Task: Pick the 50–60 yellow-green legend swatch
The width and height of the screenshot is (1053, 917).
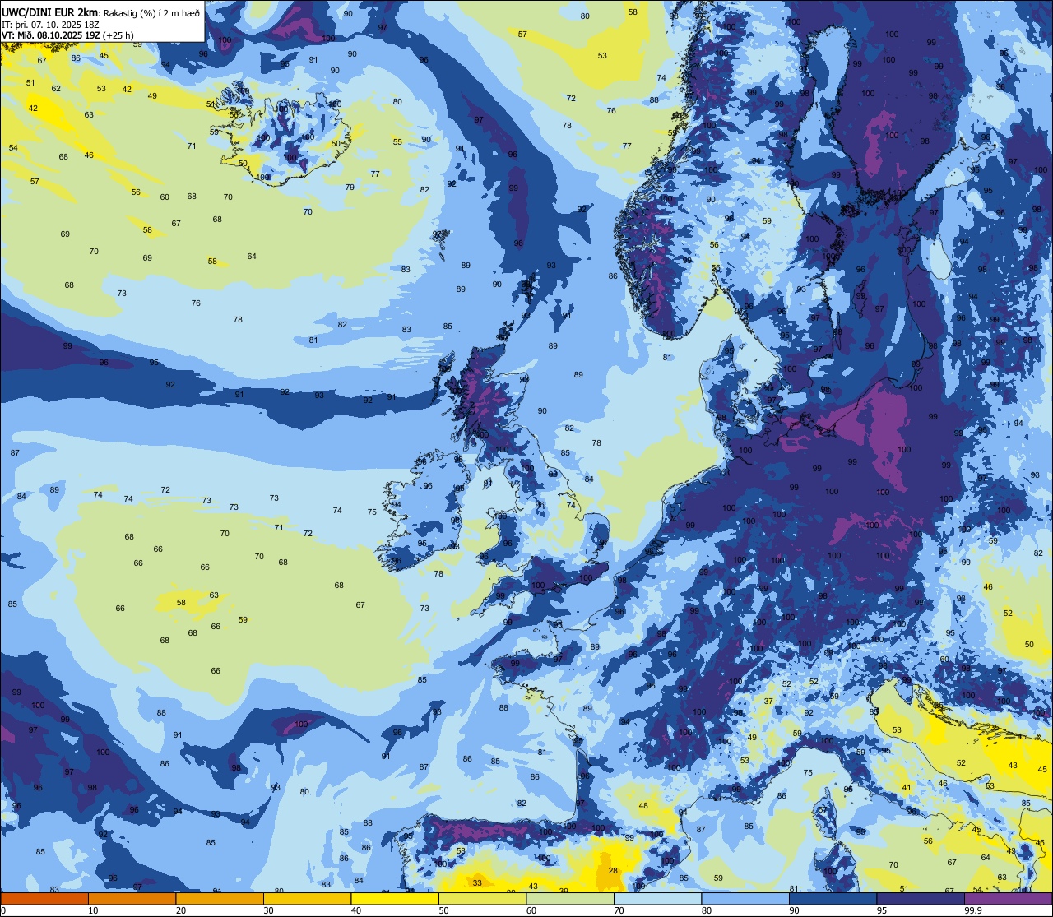Action: coord(482,899)
